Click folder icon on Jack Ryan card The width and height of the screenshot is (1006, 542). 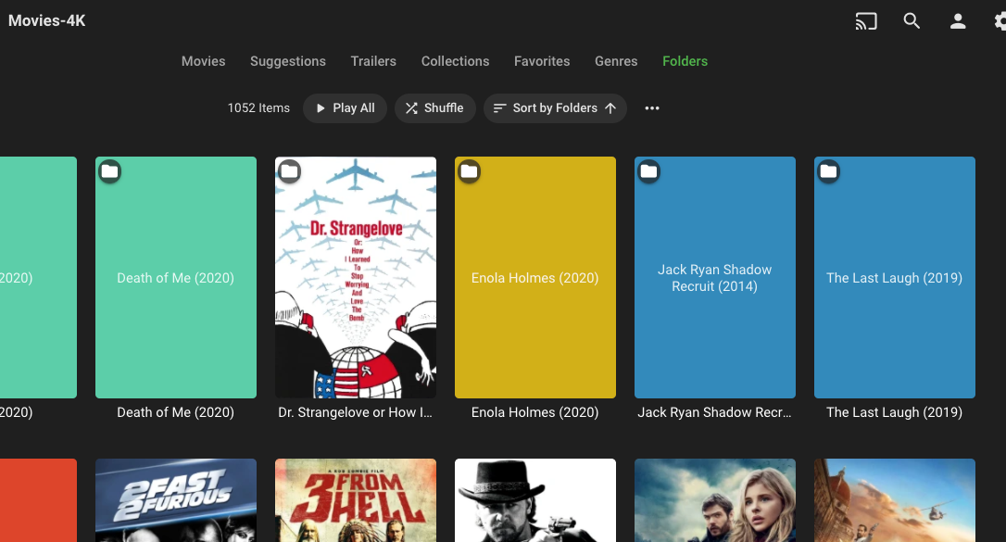point(648,171)
